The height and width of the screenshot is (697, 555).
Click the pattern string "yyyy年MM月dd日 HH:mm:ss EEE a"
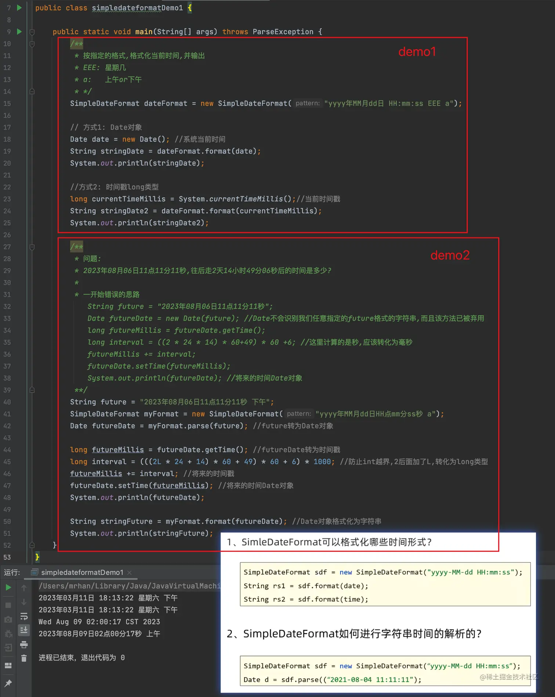389,103
